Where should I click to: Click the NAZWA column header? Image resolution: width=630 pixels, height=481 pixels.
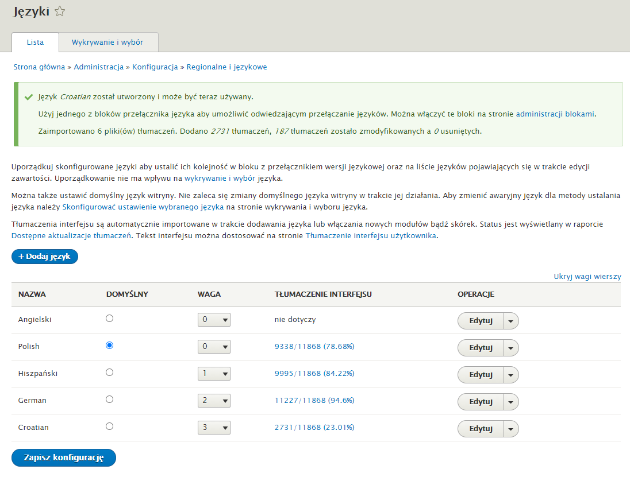[32, 294]
